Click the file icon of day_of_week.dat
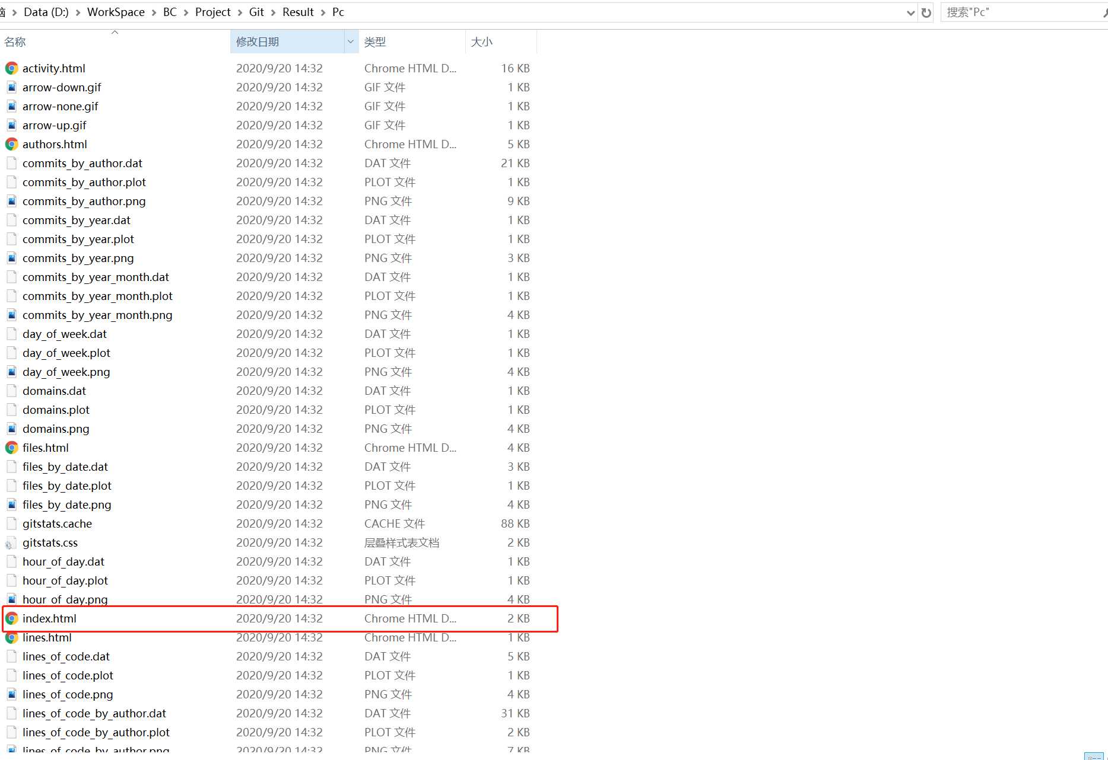Image resolution: width=1108 pixels, height=760 pixels. point(11,334)
